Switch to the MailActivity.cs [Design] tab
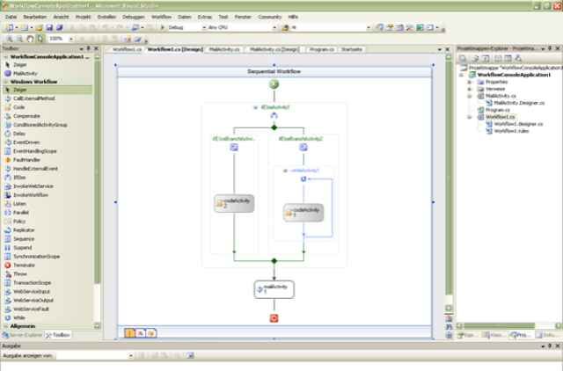 (274, 49)
